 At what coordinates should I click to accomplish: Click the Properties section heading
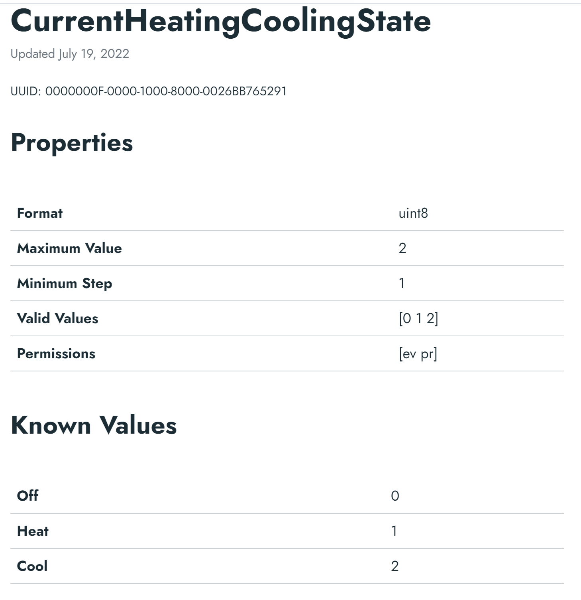coord(72,142)
